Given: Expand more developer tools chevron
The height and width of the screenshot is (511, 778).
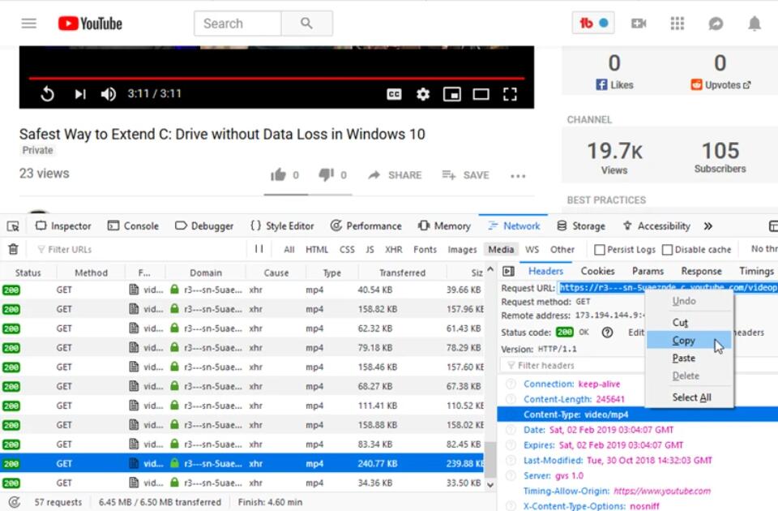Looking at the screenshot, I should (x=707, y=226).
